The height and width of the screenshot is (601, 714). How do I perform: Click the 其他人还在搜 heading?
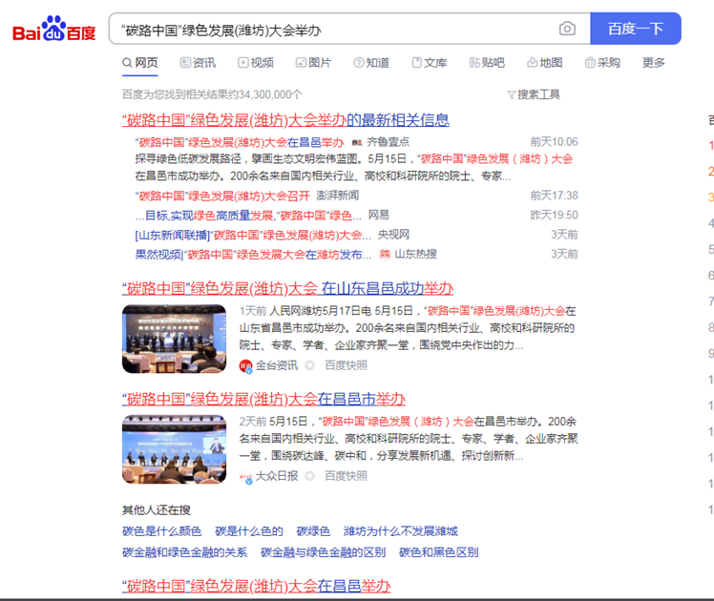tap(157, 510)
